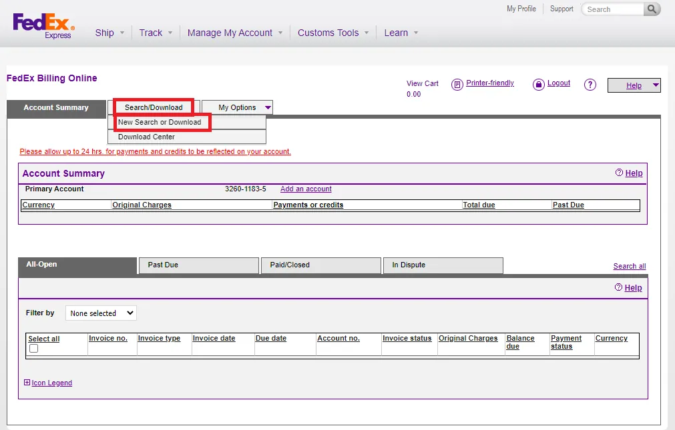Switch to the All-Open tab
Image resolution: width=675 pixels, height=430 pixels.
click(x=77, y=265)
